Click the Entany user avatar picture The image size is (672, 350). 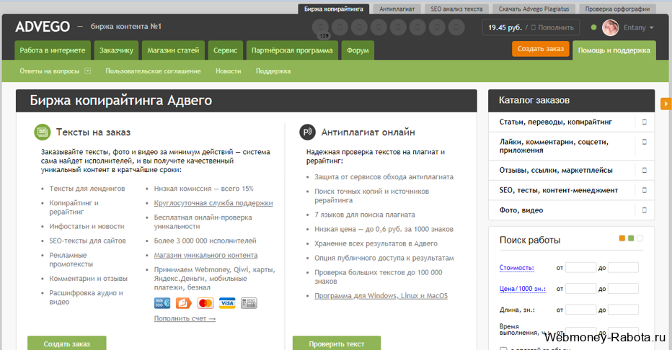[610, 28]
